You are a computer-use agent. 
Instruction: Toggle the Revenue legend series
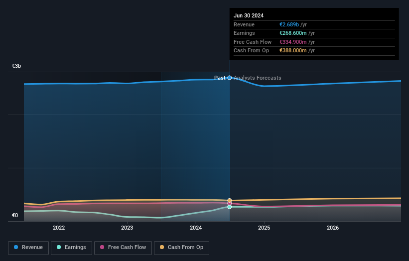pos(28,248)
